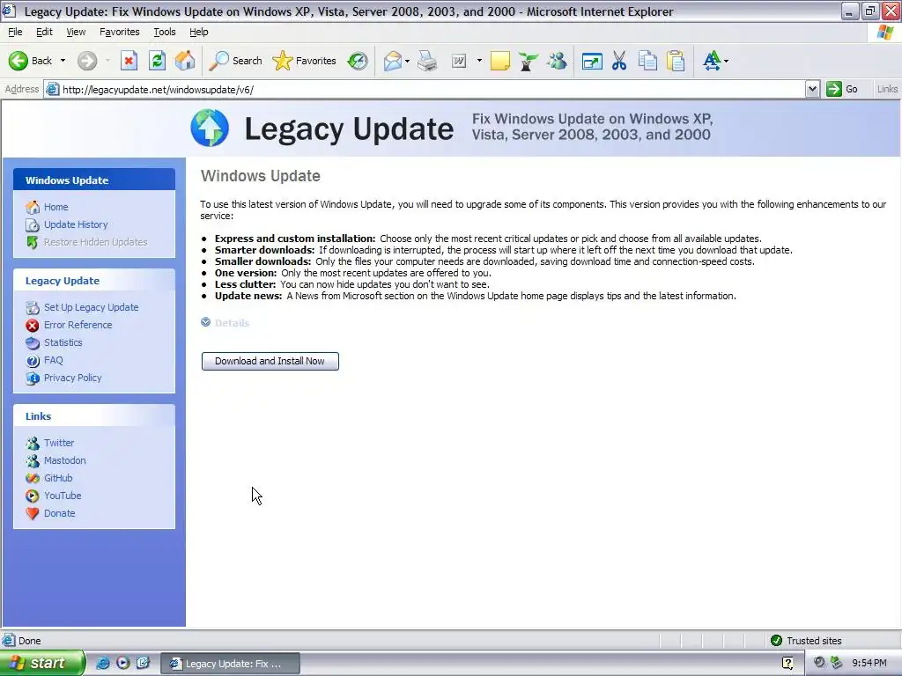Click the taskbar clock 9:54 PM

869,664
